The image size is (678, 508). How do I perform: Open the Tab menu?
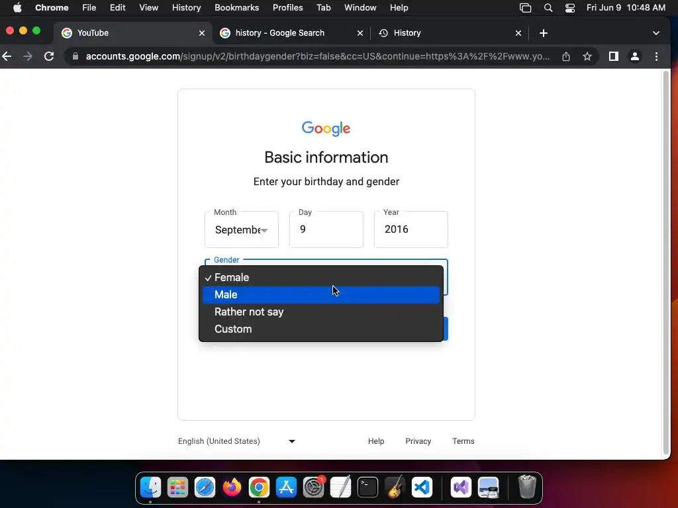pos(323,7)
